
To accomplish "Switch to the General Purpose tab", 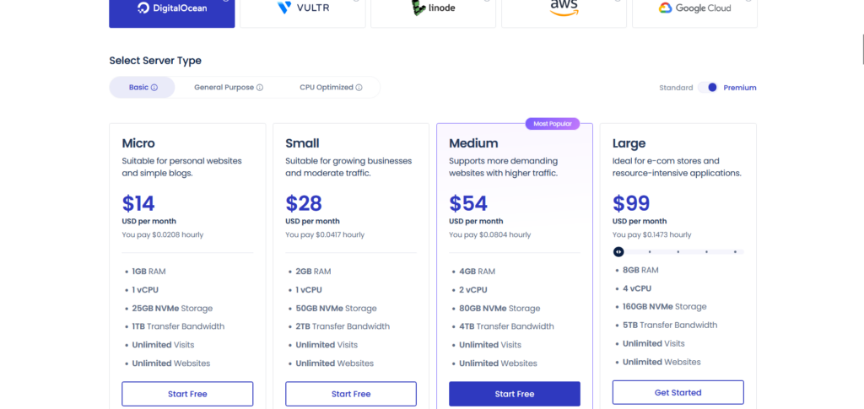I will tap(224, 88).
